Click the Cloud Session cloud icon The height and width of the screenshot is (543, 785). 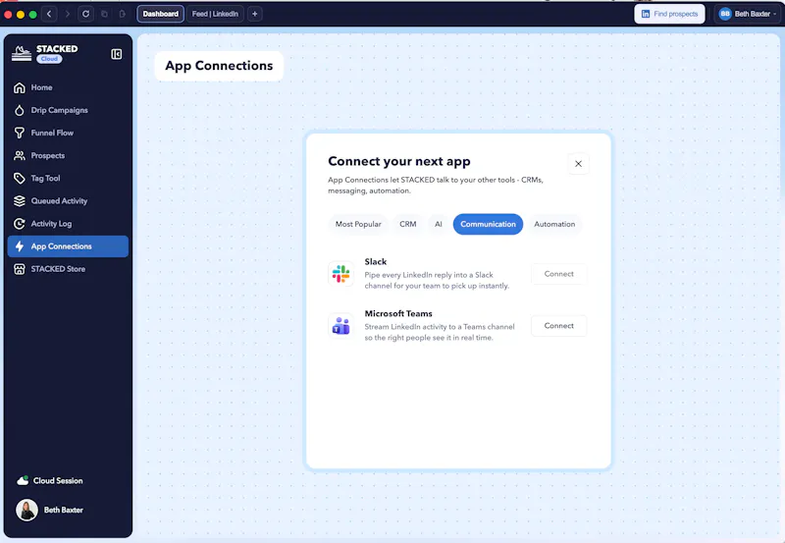(x=23, y=481)
